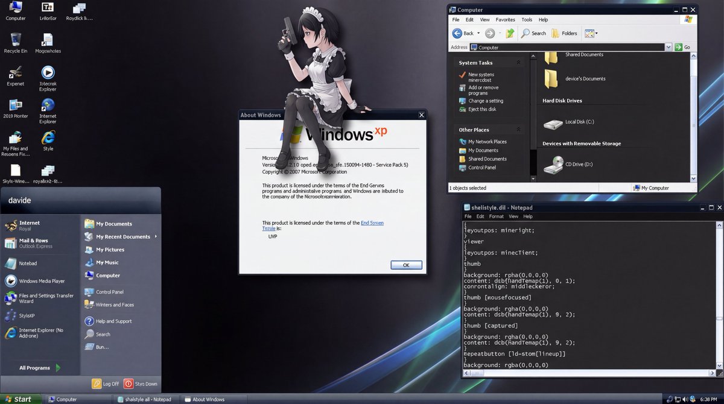
Task: Open the Format menu in Notepad
Action: tap(497, 216)
